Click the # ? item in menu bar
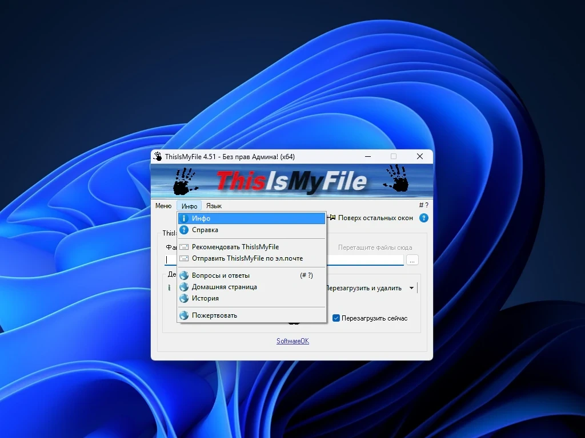Screen dimensions: 585x438 [x=423, y=205]
